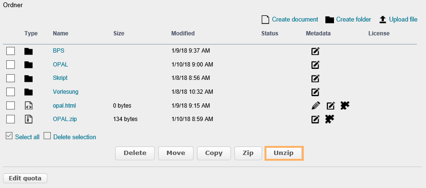Screen dimensions: 426x188
Task: Open metadata editor for Vorlesung folder
Action: (x=315, y=92)
